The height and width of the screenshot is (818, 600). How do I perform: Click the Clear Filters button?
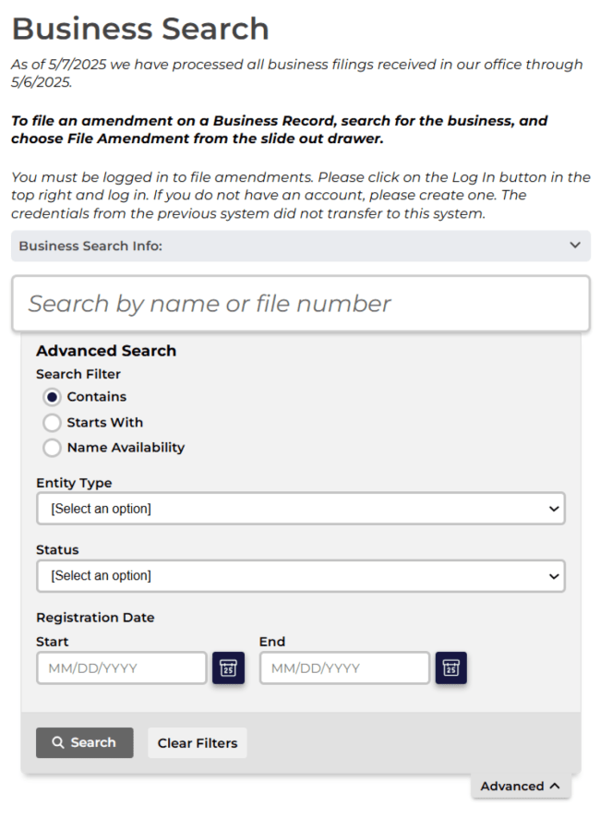198,743
